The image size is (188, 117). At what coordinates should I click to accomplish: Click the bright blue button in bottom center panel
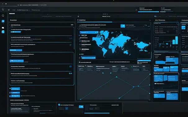point(81,106)
